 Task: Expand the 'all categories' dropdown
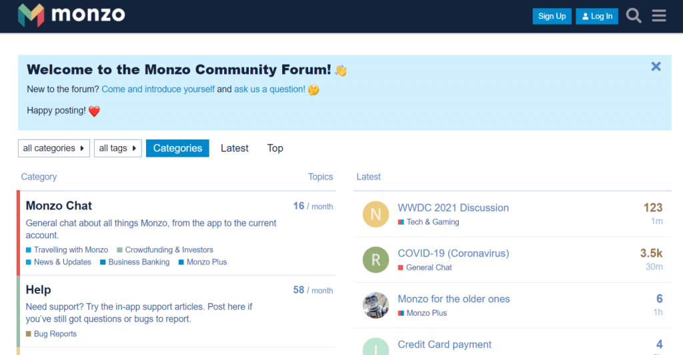53,148
